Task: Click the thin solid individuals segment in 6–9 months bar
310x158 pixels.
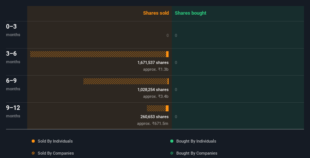Action: point(168,81)
